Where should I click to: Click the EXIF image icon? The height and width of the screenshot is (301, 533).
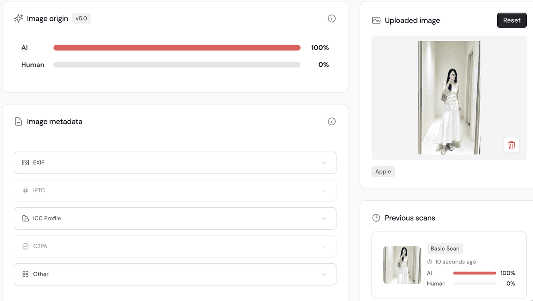25,163
